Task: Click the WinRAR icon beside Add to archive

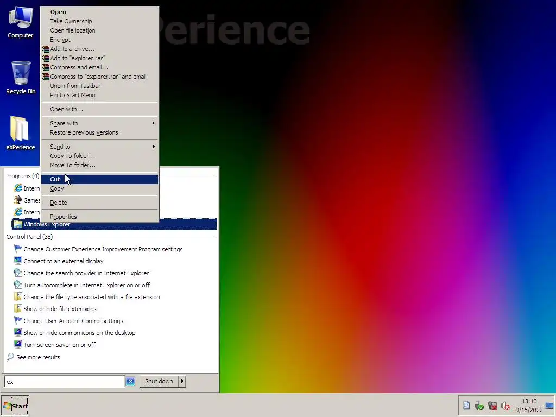Action: point(46,49)
